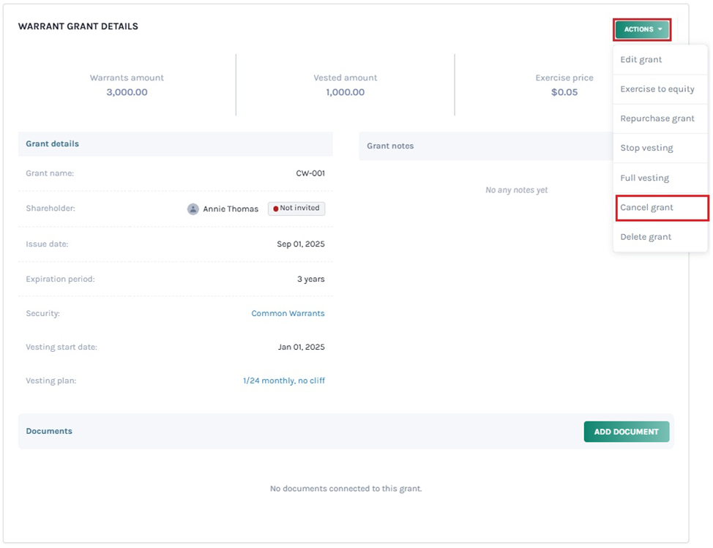Select Repurchase grant menu entry

click(x=657, y=119)
